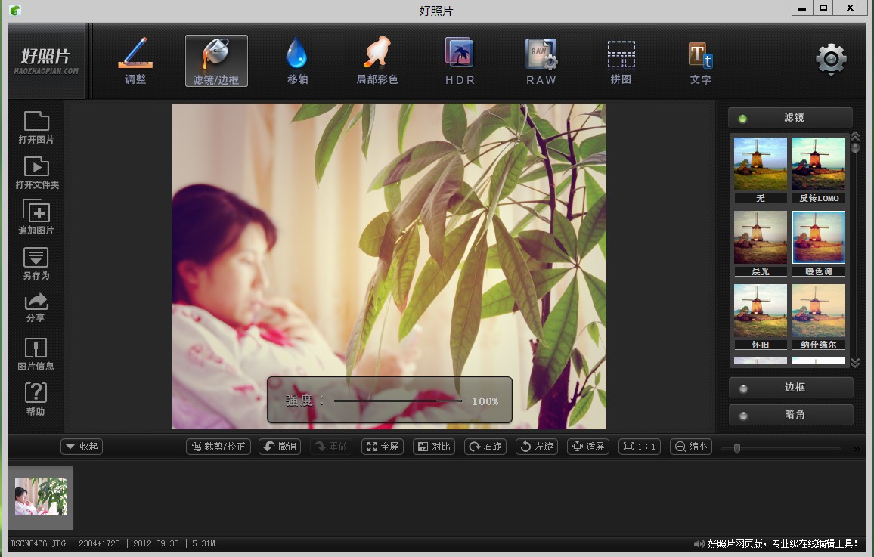
Task: Select the 文字 text tool
Action: pyautogui.click(x=700, y=60)
